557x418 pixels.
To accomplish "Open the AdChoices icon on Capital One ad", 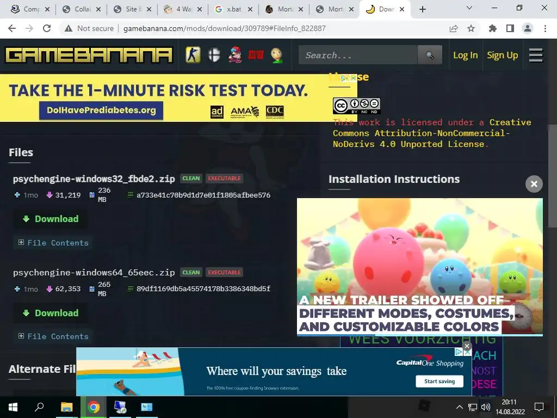I will [459, 352].
